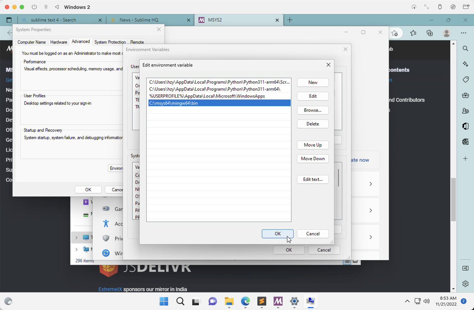Expand a folder chevron in the file list

[76, 238]
